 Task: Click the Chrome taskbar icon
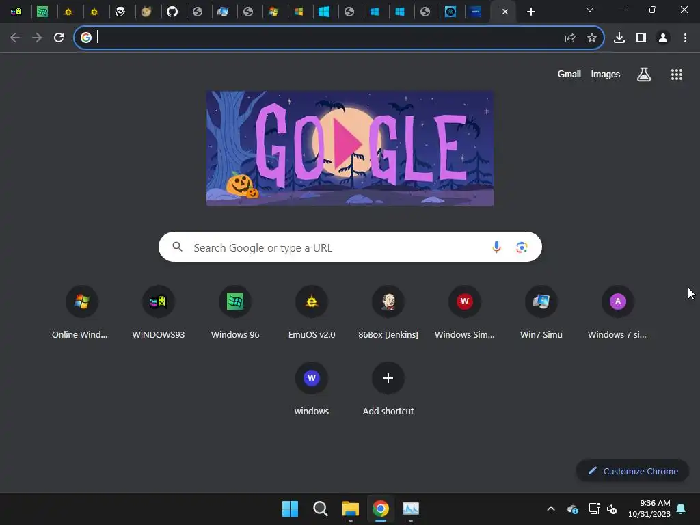tap(380, 509)
